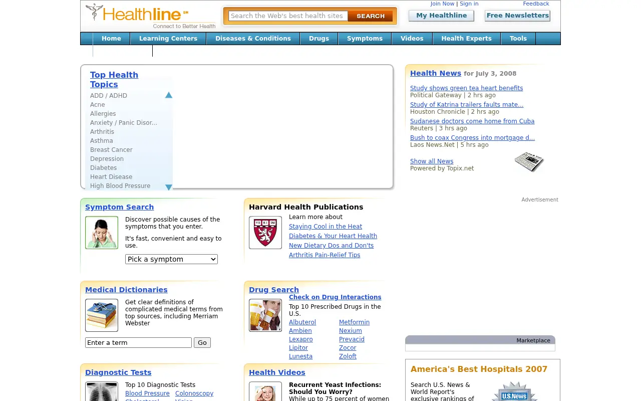Click the Free Newsletters button
Viewport: 641px width, 401px height.
[x=517, y=16]
